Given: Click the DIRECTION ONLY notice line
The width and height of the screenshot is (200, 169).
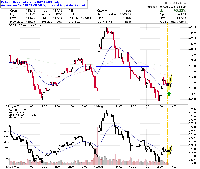Looking at the screenshot, I should coord(43,5).
